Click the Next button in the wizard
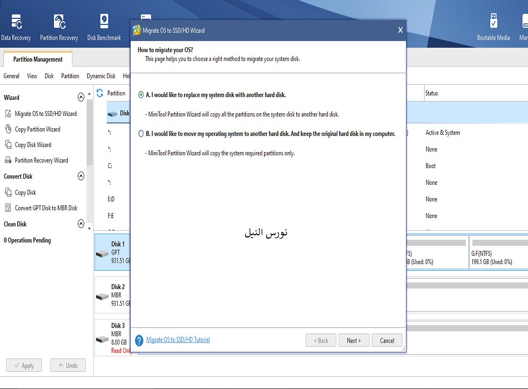This screenshot has width=528, height=389. [x=353, y=341]
